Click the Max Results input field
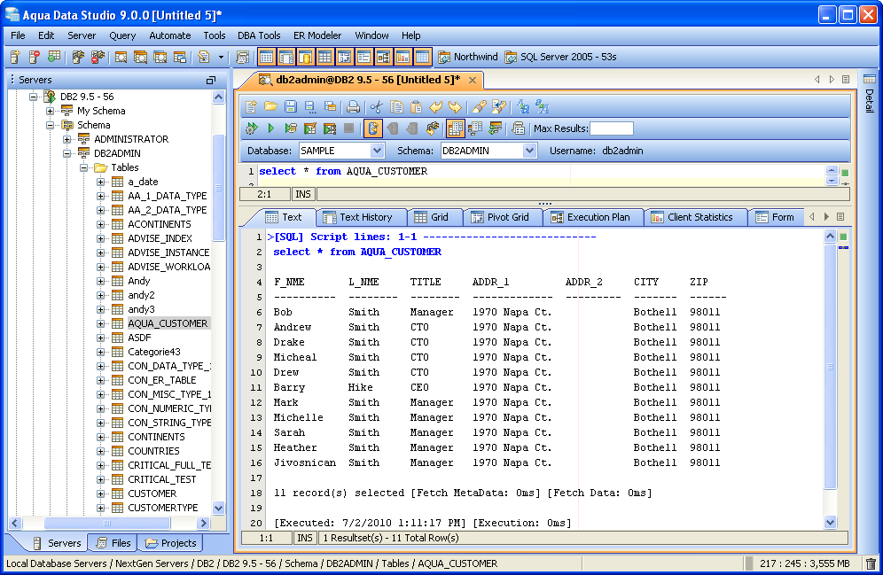The width and height of the screenshot is (883, 575). point(612,128)
